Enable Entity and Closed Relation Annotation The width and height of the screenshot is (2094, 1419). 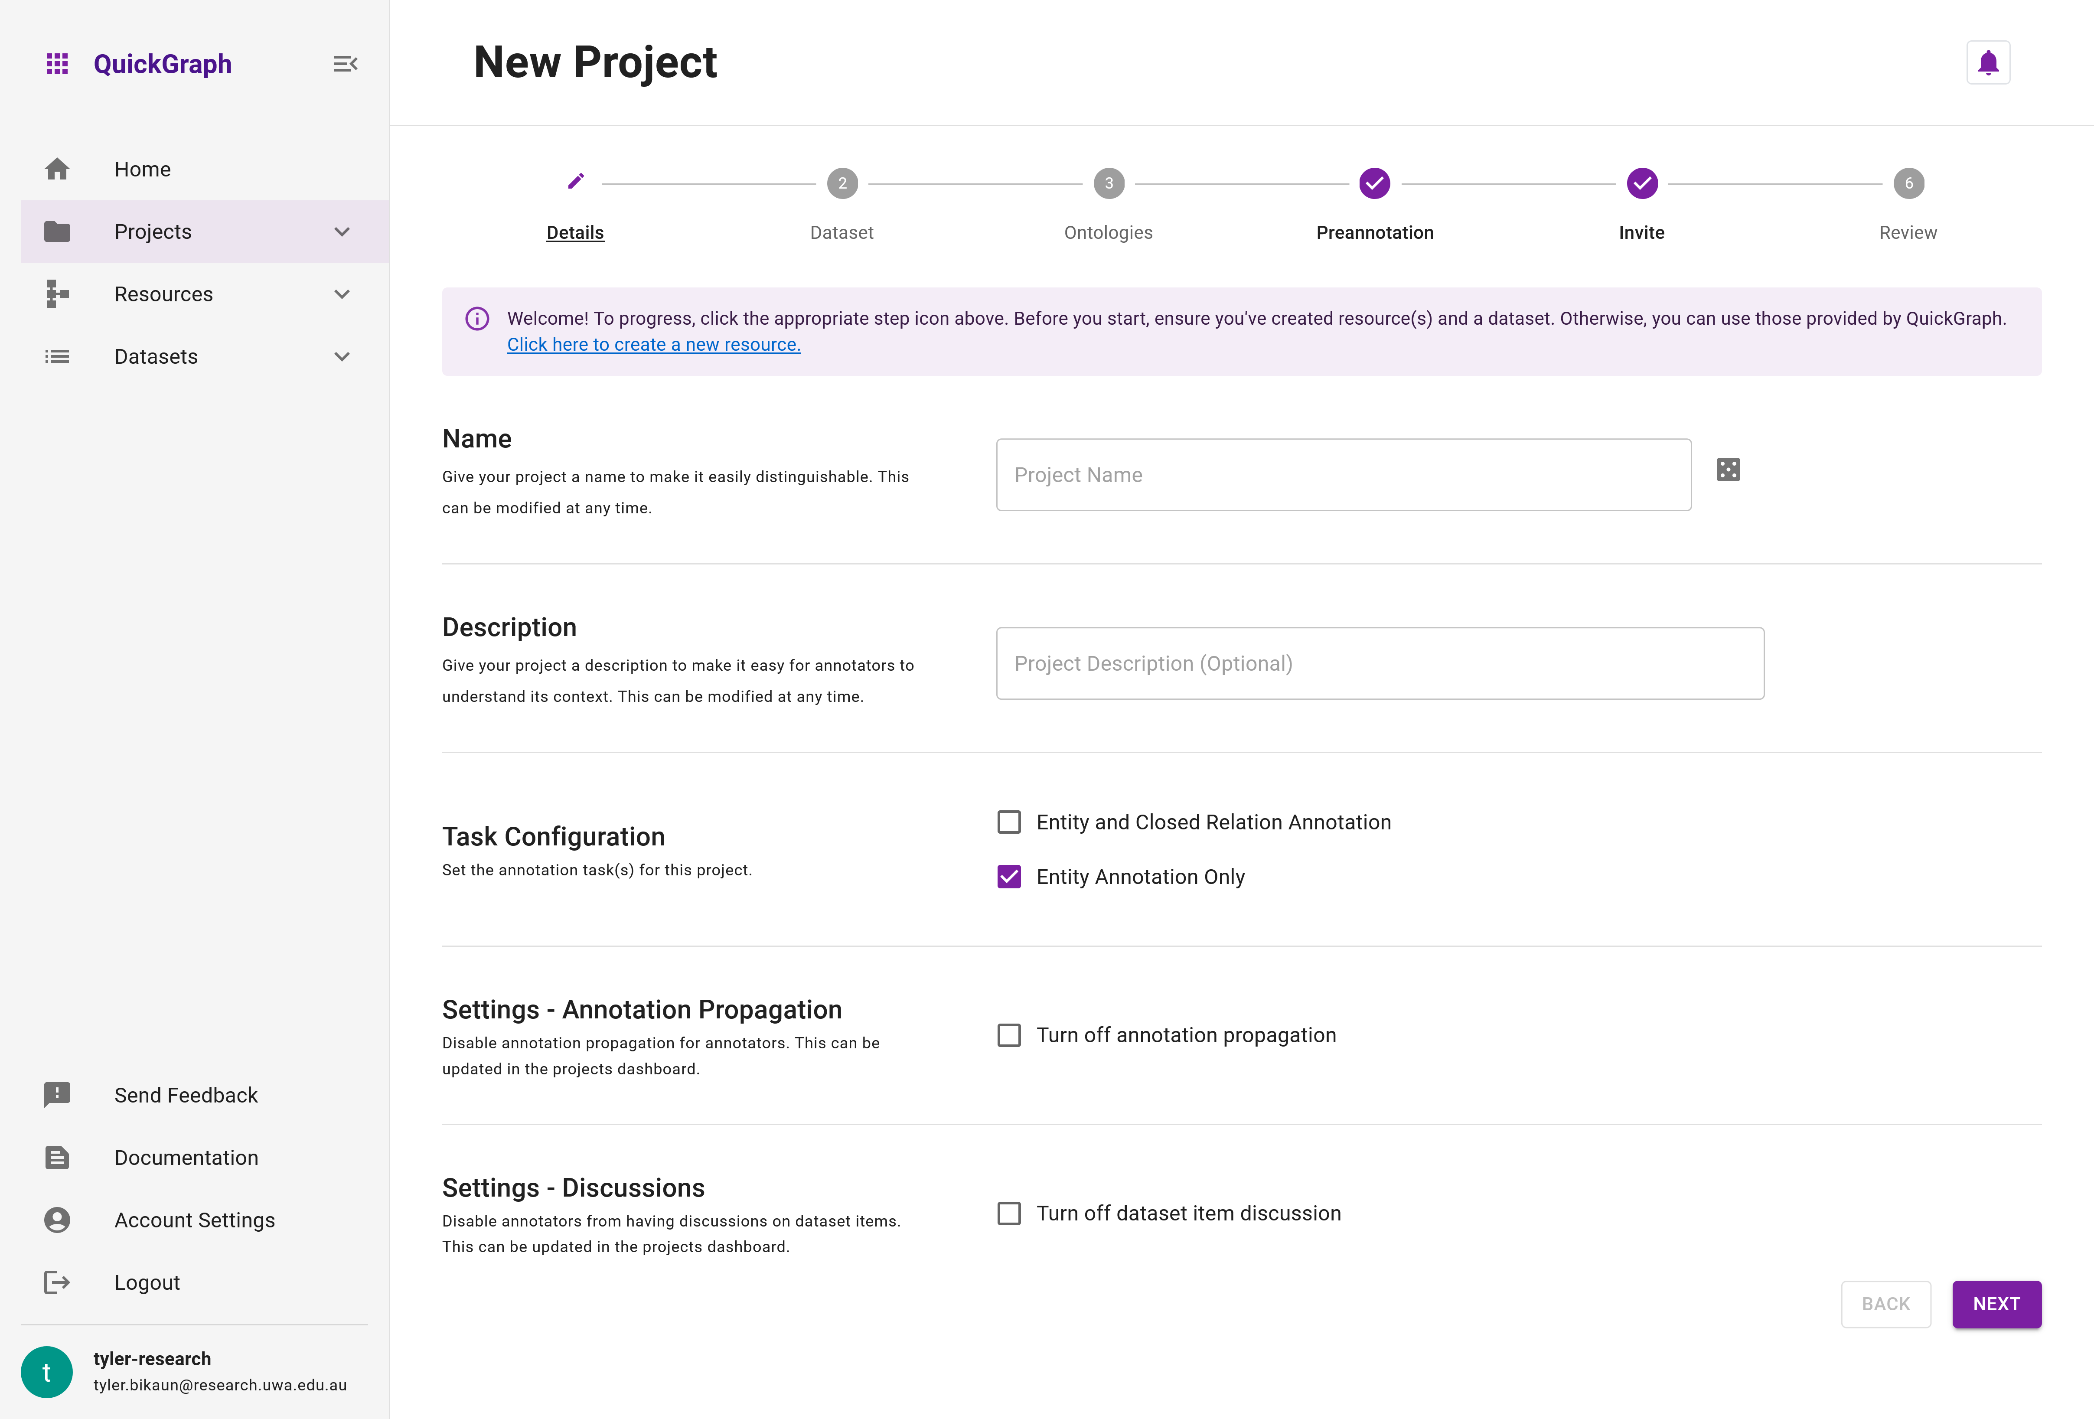pos(1008,822)
